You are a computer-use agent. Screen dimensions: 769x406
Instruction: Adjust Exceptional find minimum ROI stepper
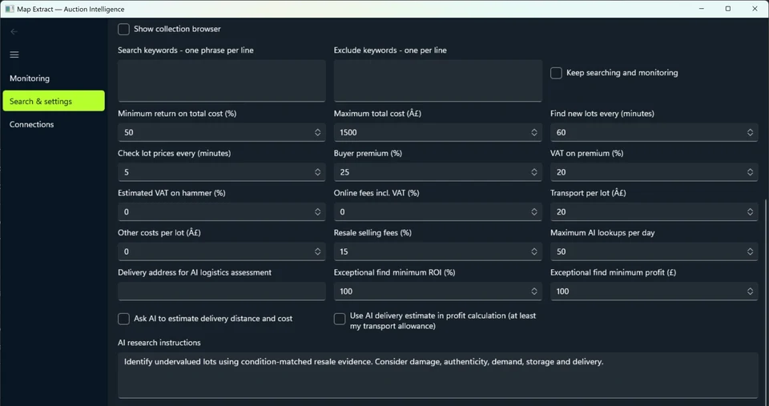click(534, 291)
